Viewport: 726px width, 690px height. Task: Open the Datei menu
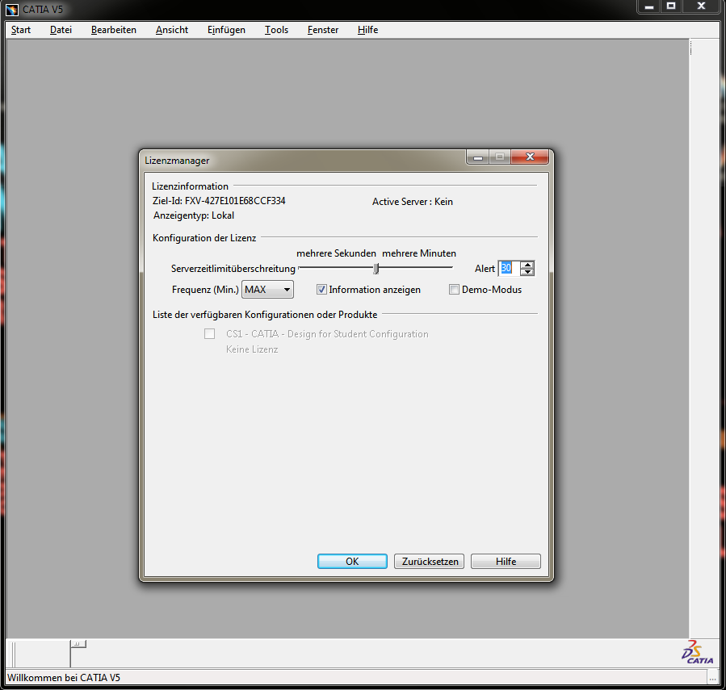point(61,30)
